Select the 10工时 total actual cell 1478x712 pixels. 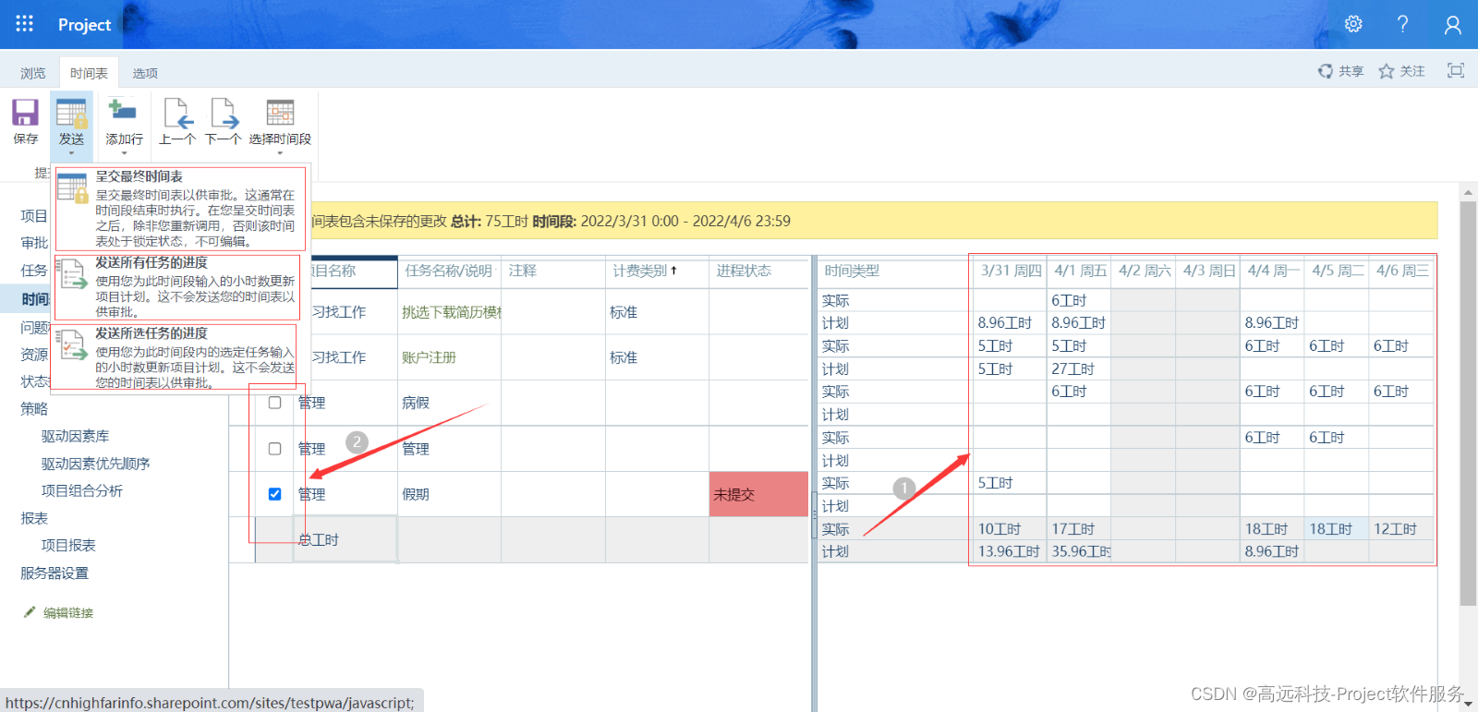tap(1010, 529)
